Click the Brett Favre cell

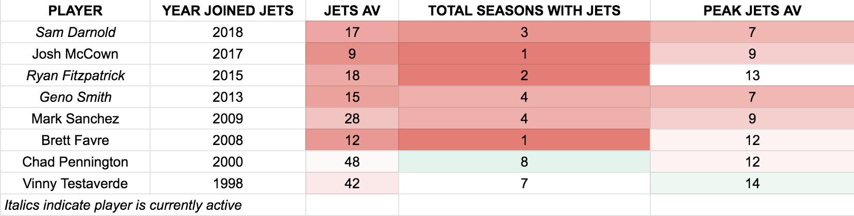pyautogui.click(x=75, y=140)
